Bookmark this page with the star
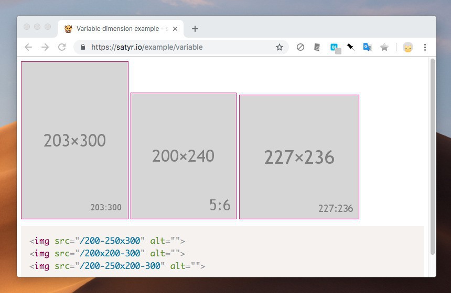This screenshot has width=451, height=293. 280,47
